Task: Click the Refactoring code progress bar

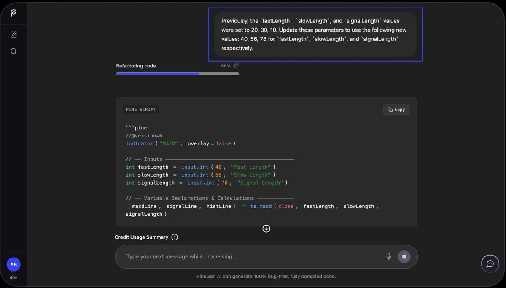Action: pyautogui.click(x=178, y=73)
